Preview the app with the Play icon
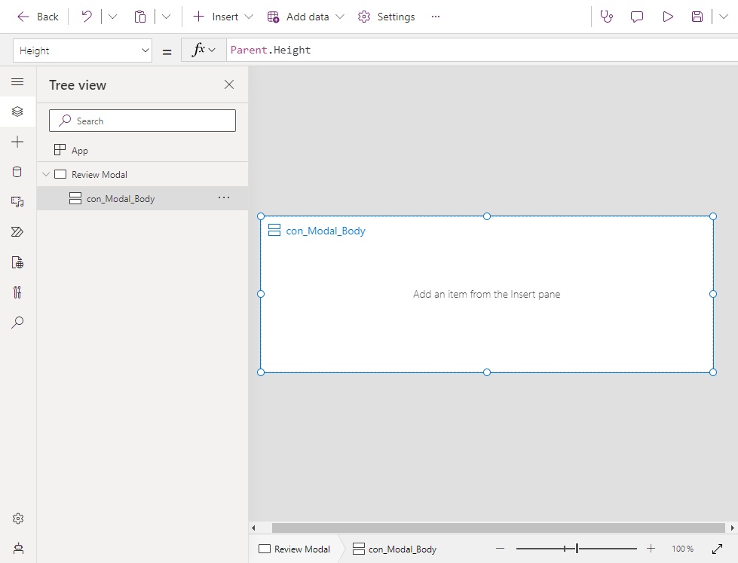 click(x=667, y=16)
